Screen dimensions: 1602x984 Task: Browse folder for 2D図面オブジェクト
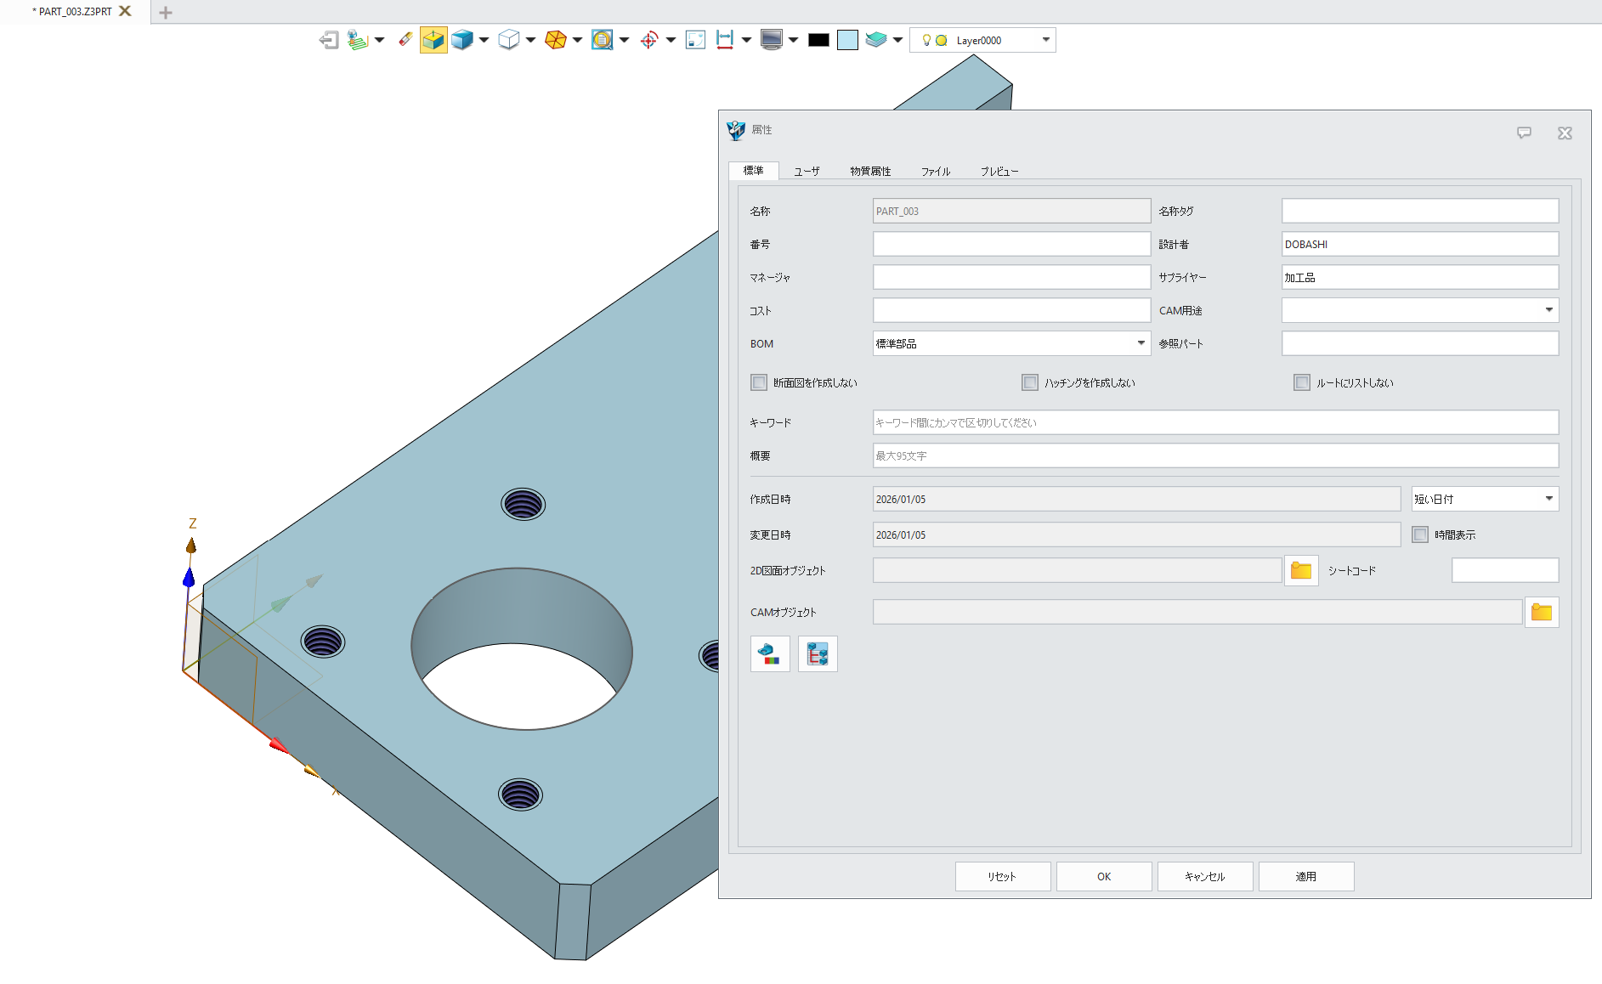(1300, 570)
